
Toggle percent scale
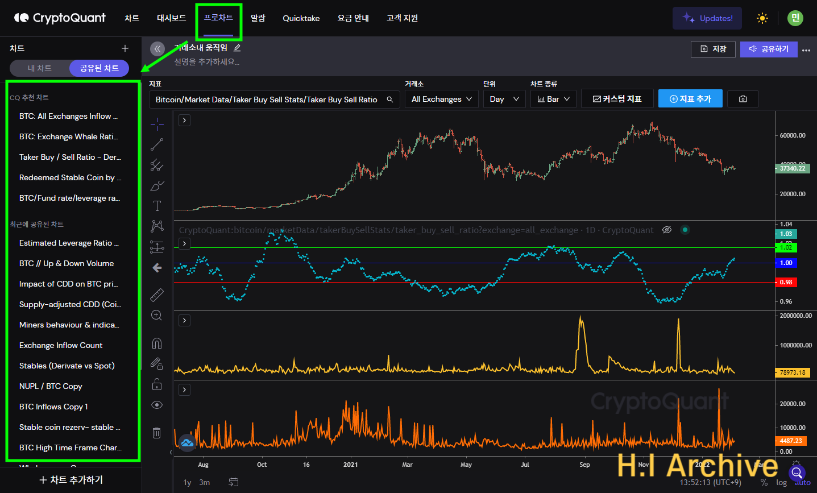(764, 482)
